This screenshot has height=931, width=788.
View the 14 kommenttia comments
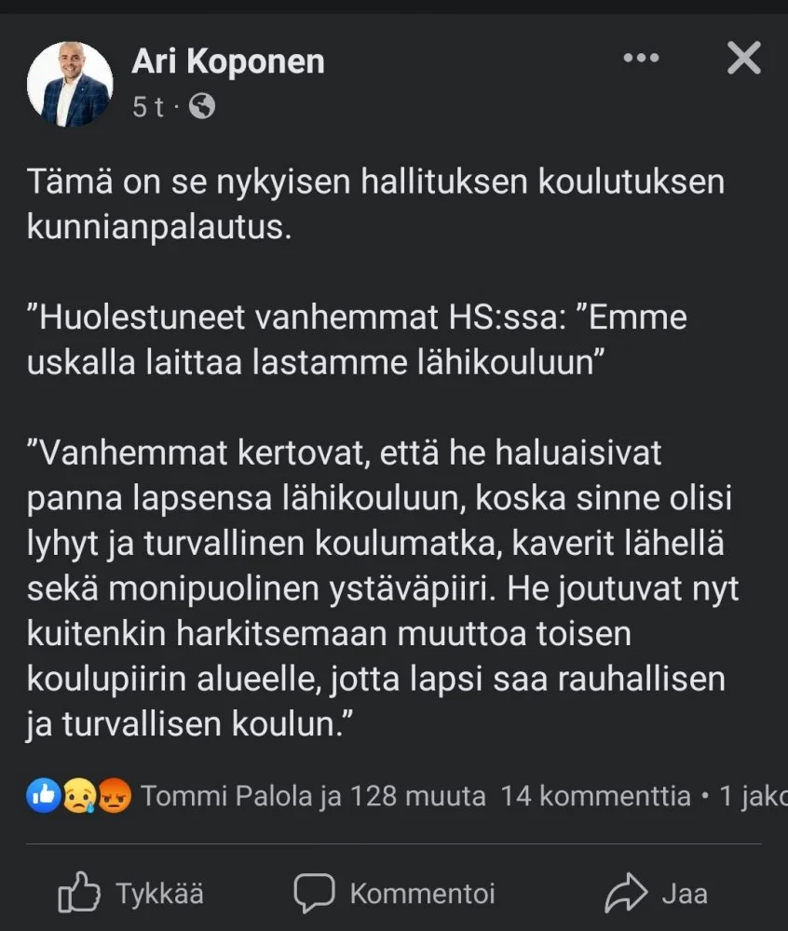[x=595, y=796]
